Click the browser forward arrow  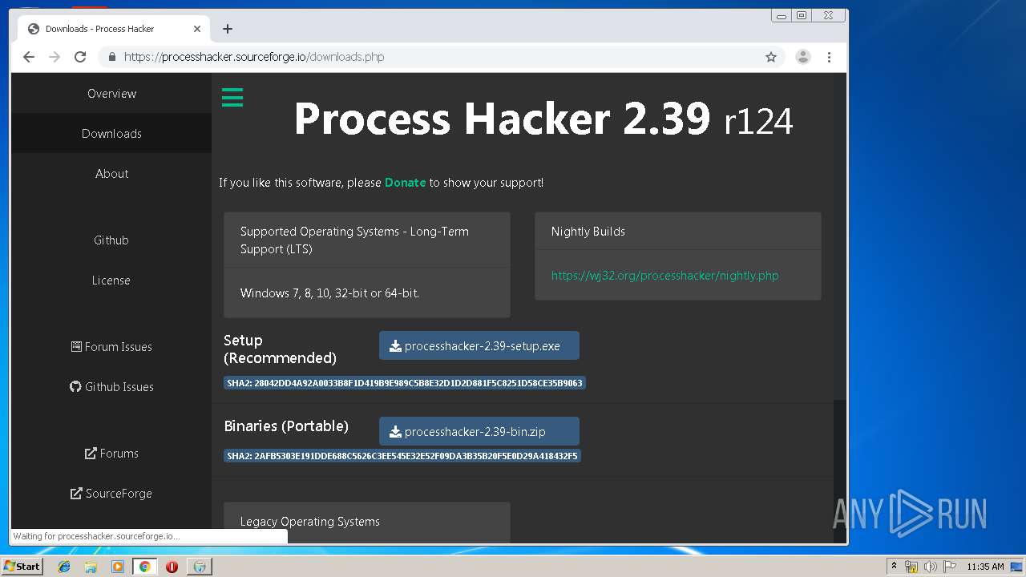click(55, 57)
